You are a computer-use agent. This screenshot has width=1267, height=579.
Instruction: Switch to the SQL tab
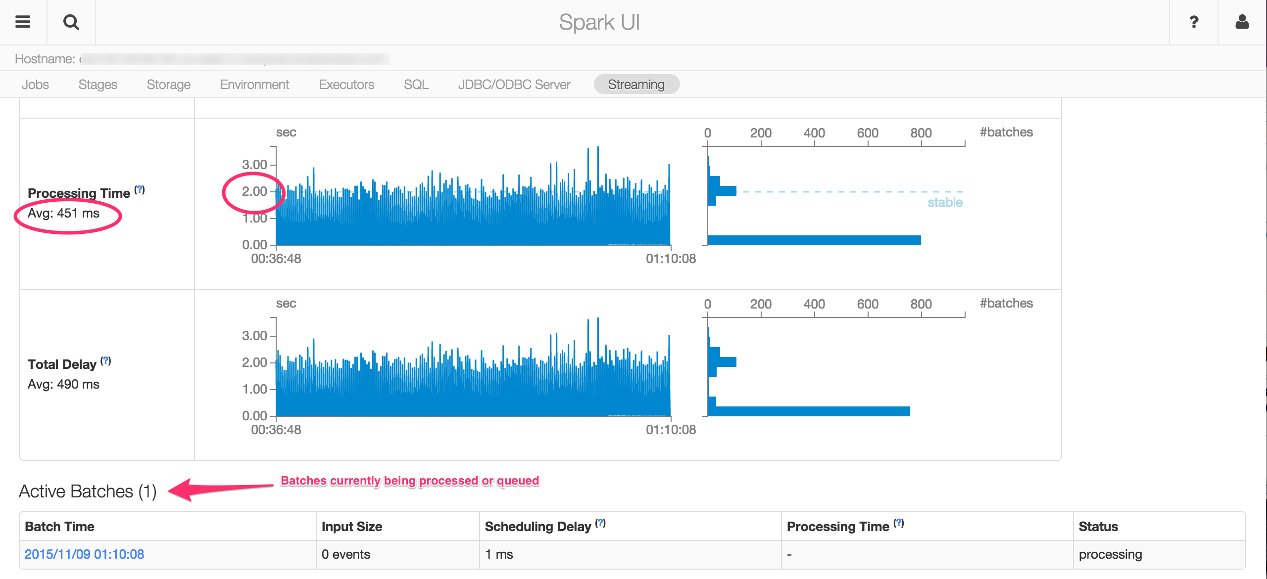[x=416, y=85]
